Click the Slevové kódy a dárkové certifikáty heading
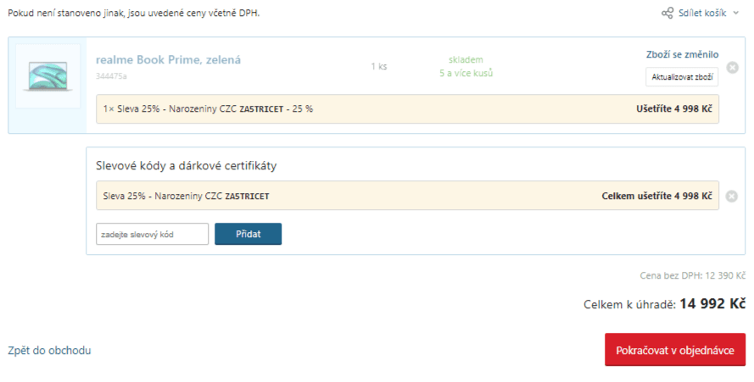 186,166
